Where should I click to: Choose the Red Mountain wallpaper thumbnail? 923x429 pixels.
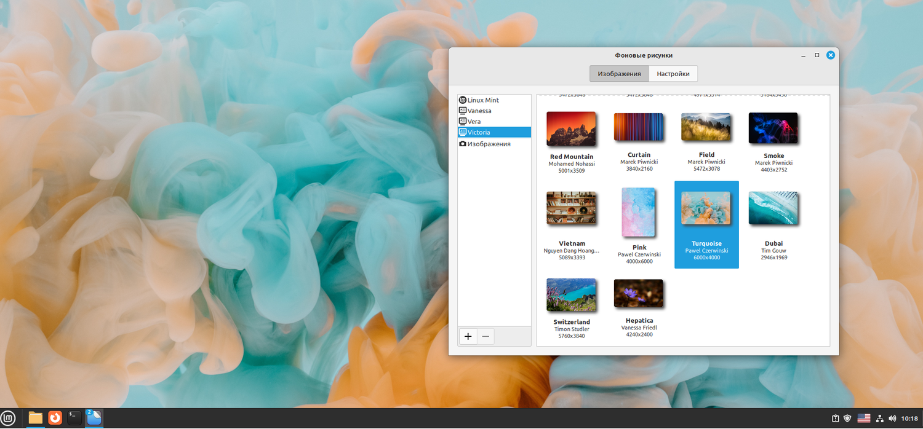pyautogui.click(x=572, y=128)
